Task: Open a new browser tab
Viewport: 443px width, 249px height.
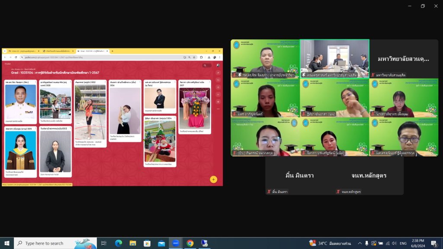Action: tap(112, 51)
